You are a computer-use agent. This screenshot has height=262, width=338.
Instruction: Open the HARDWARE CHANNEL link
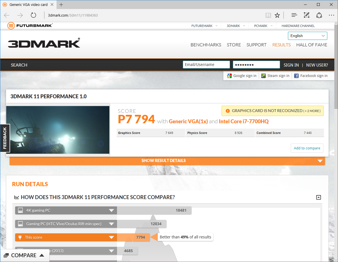pos(298,26)
